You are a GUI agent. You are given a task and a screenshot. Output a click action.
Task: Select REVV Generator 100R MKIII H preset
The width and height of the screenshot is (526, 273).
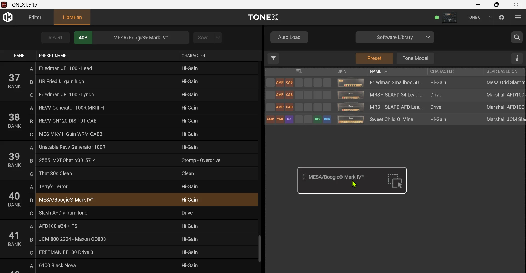(147, 108)
